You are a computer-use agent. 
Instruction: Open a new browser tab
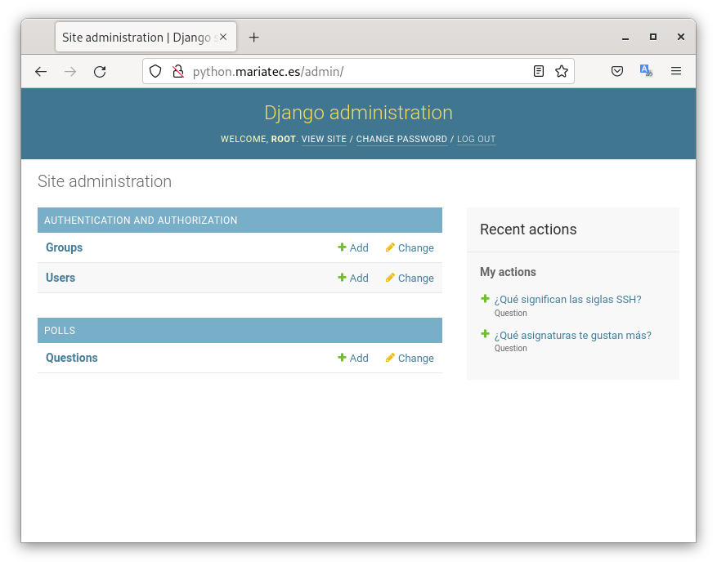pos(254,38)
